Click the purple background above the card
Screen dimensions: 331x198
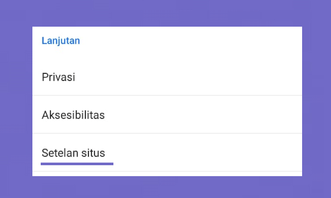click(x=165, y=13)
